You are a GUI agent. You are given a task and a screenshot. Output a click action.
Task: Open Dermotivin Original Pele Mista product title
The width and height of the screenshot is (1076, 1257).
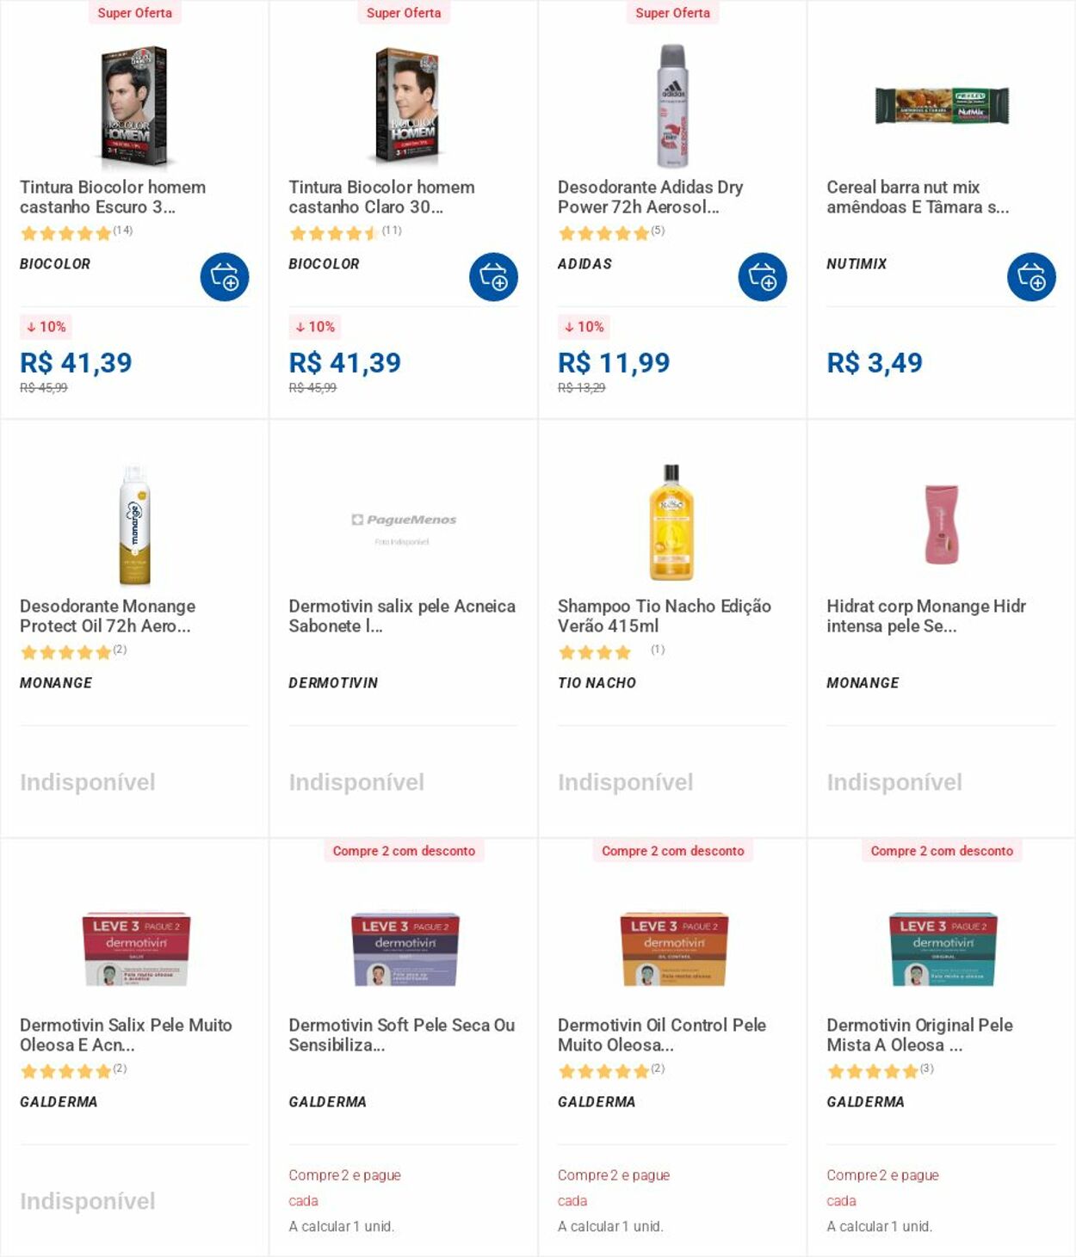click(x=919, y=1035)
